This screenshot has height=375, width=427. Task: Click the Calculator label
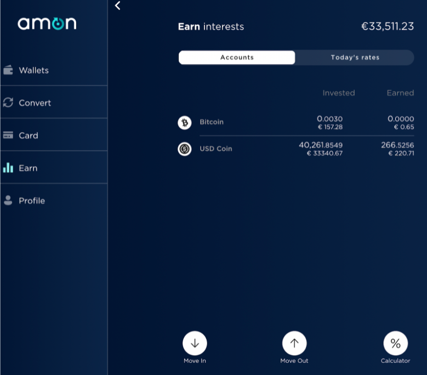click(x=395, y=361)
